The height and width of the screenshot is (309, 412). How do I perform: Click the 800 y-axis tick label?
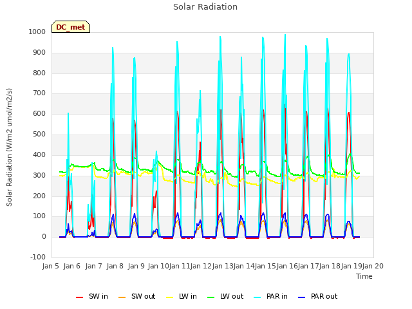39,73
